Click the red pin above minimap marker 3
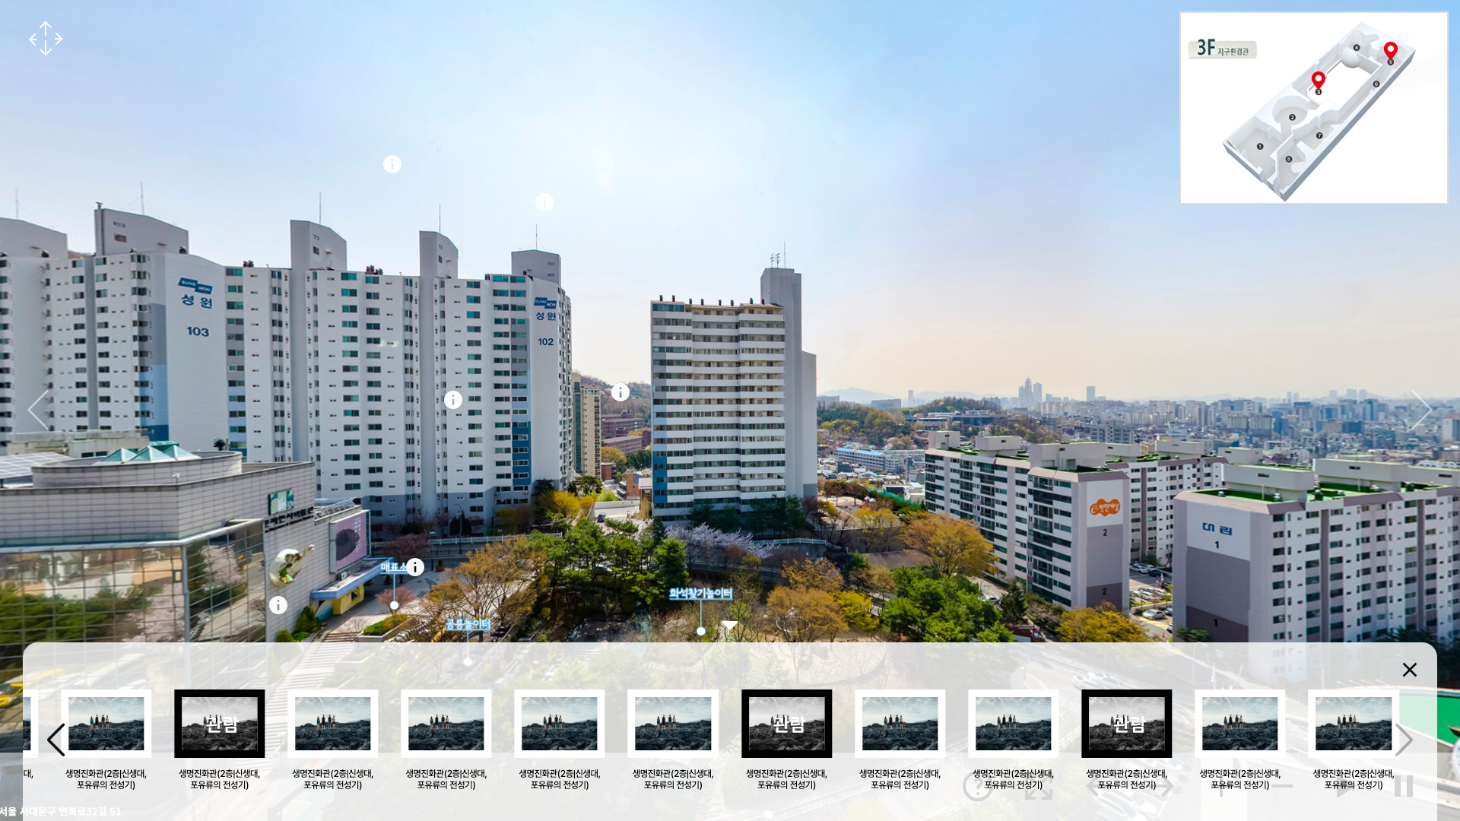1460x821 pixels. 1319,81
